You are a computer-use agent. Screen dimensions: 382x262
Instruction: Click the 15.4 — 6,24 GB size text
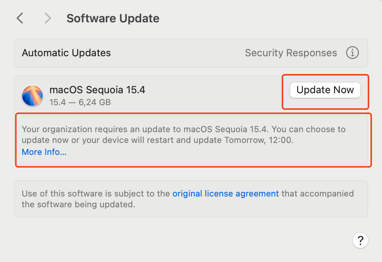80,102
